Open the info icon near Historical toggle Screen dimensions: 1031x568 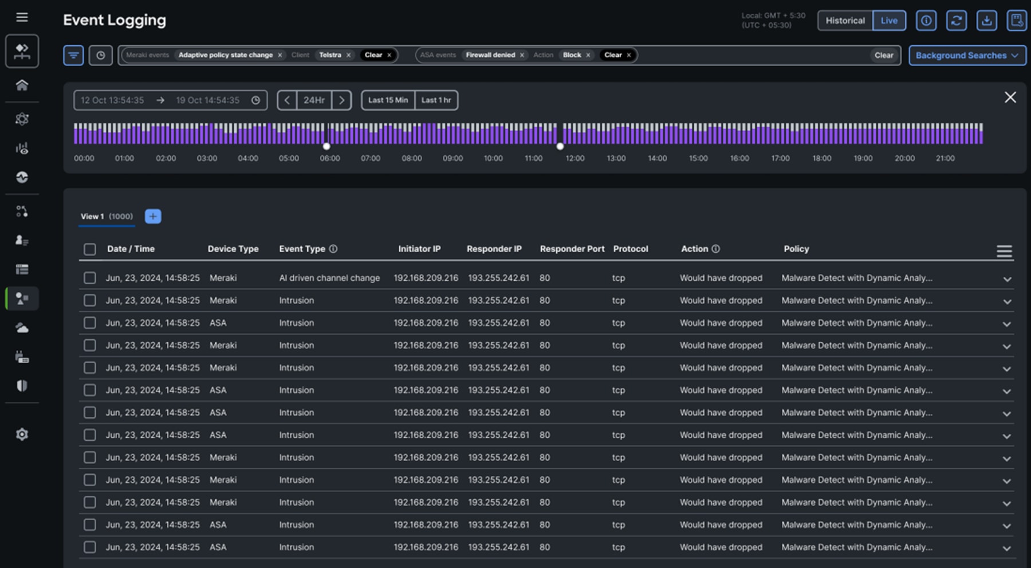pyautogui.click(x=926, y=20)
